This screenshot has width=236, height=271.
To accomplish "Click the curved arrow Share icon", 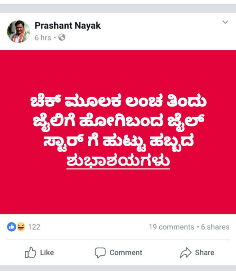I will coord(186,253).
